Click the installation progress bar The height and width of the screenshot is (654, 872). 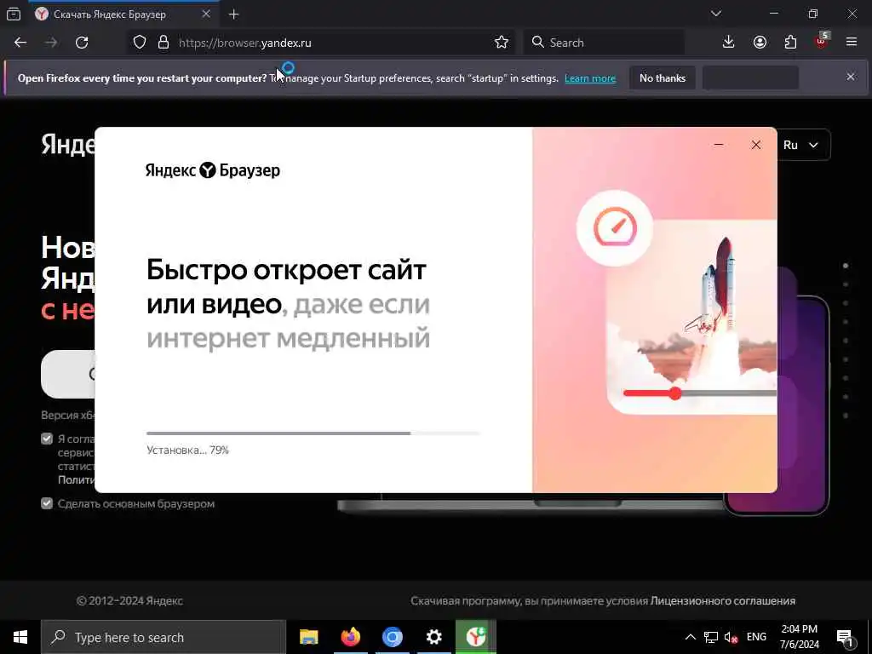[x=313, y=433]
